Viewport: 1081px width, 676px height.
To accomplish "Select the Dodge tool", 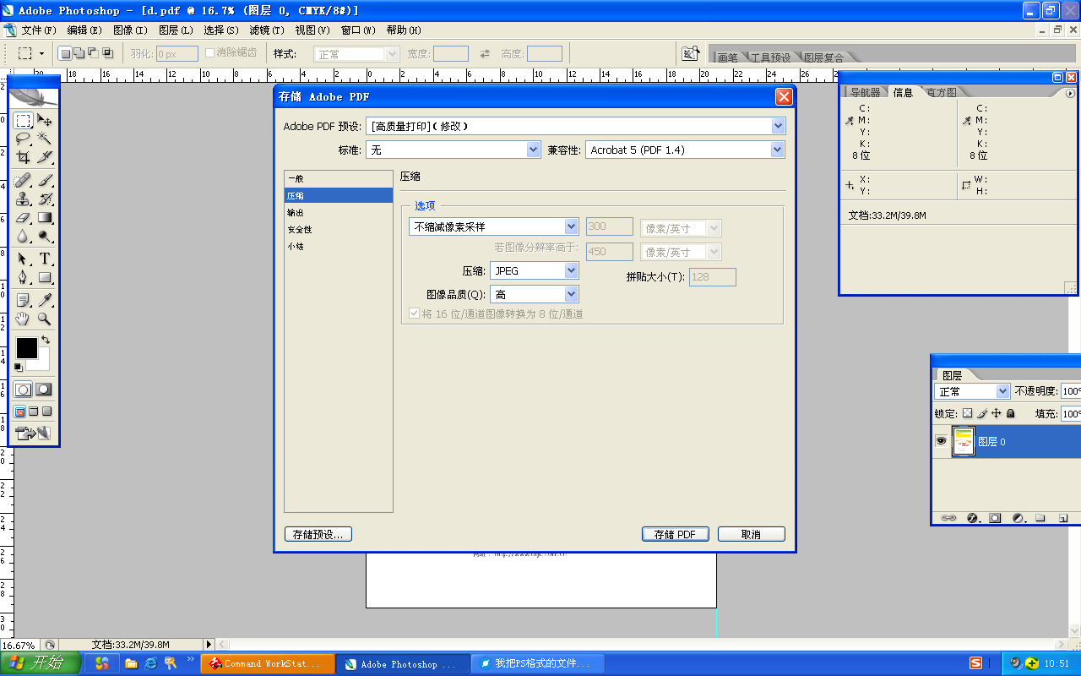I will click(x=45, y=237).
